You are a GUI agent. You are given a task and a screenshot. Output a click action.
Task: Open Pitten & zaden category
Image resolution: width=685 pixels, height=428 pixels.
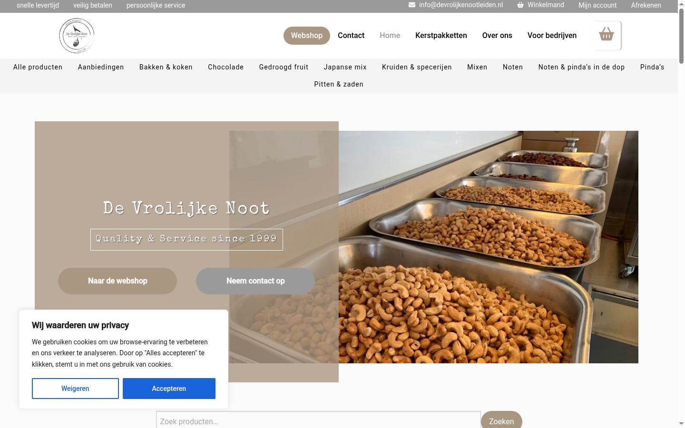(x=339, y=84)
